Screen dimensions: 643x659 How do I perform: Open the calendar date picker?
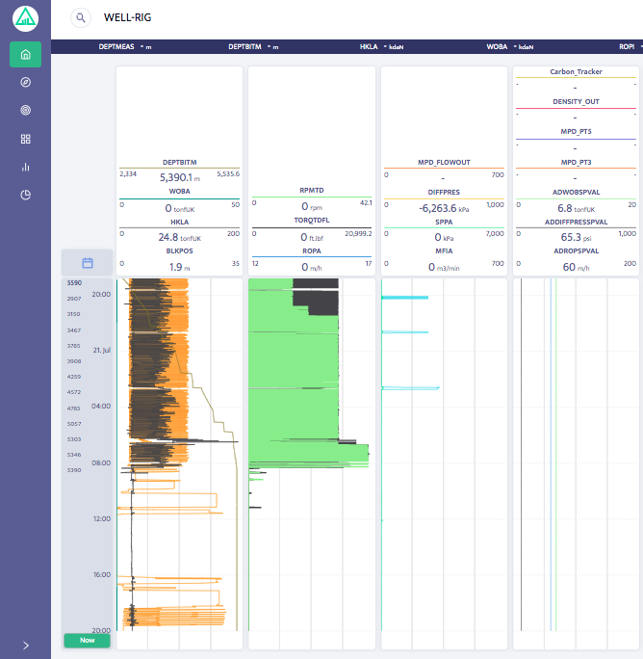[x=87, y=262]
